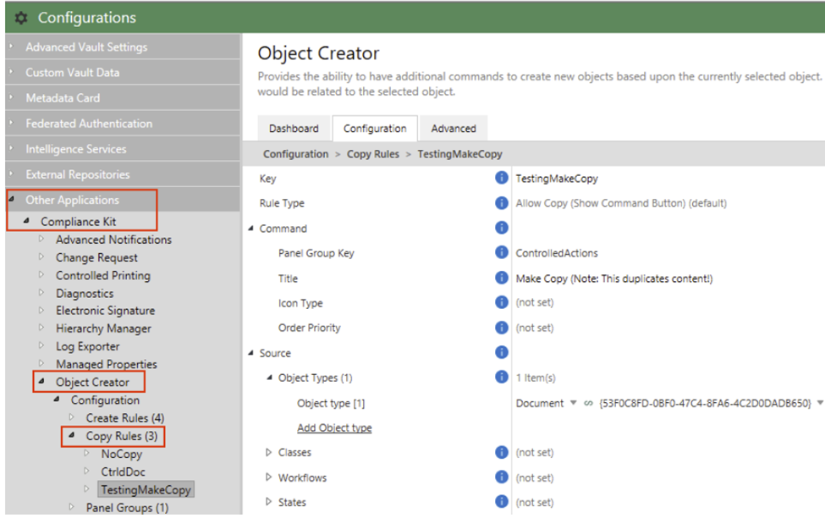Viewport: 825px width, 524px height.
Task: Expand the Change Request node
Action: pyautogui.click(x=41, y=257)
